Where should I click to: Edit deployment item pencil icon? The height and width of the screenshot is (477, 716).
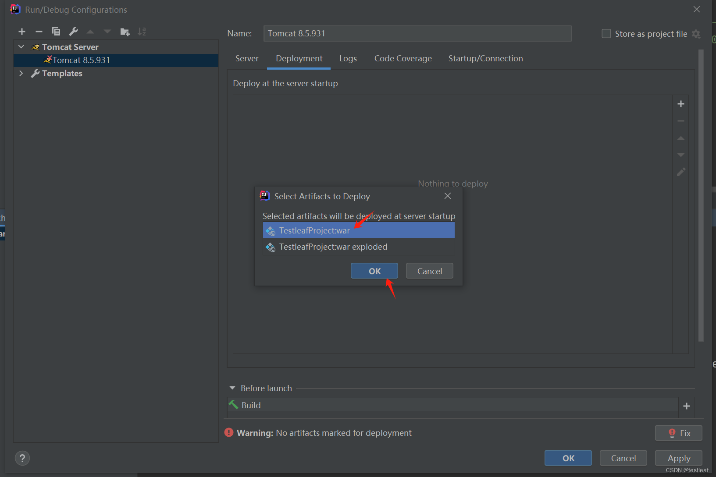(x=681, y=172)
